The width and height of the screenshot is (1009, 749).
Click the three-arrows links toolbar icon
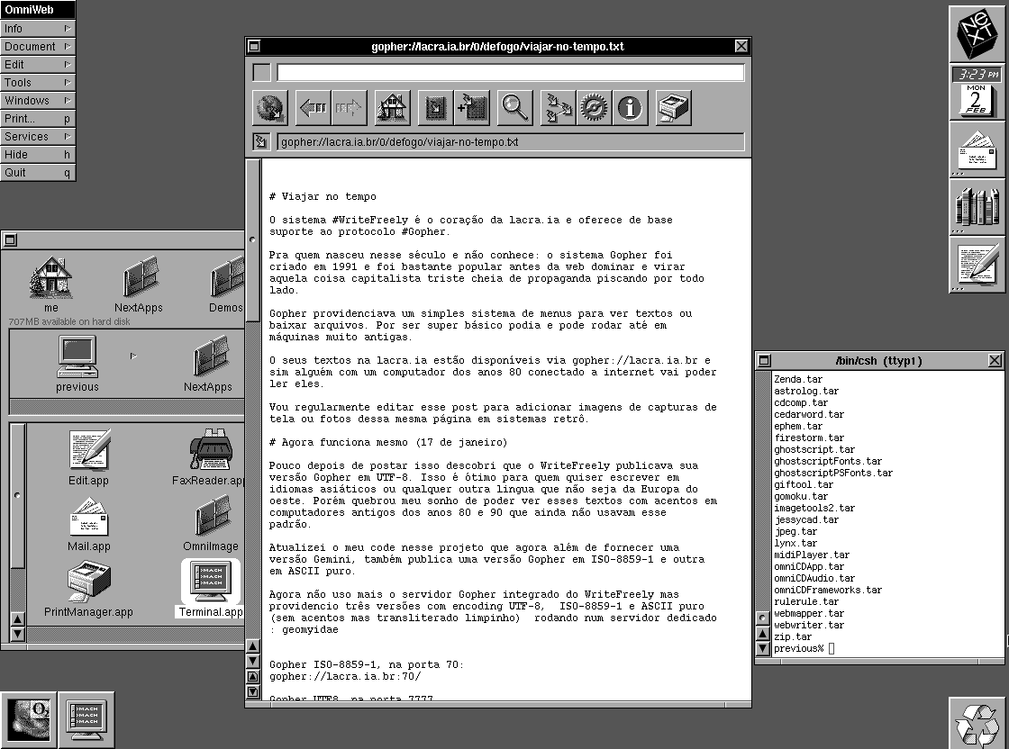[x=558, y=107]
